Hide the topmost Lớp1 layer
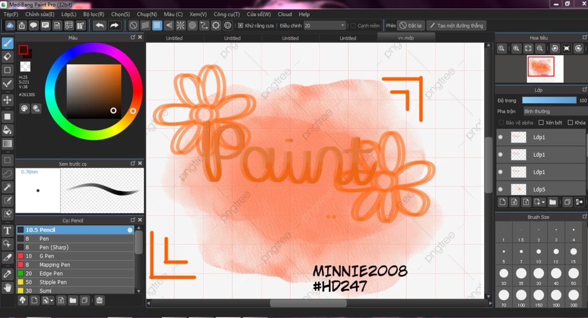This screenshot has width=588, height=318. coord(500,138)
